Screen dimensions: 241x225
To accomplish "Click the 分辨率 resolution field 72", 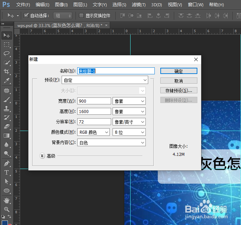I will (94, 122).
